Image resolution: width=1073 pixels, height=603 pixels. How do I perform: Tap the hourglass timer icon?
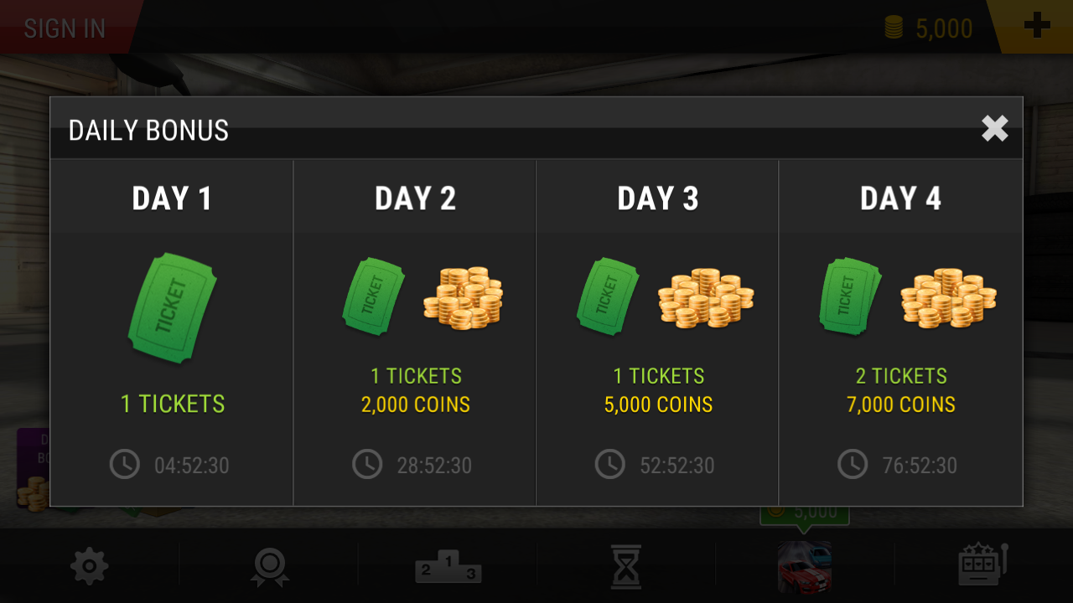pos(626,567)
